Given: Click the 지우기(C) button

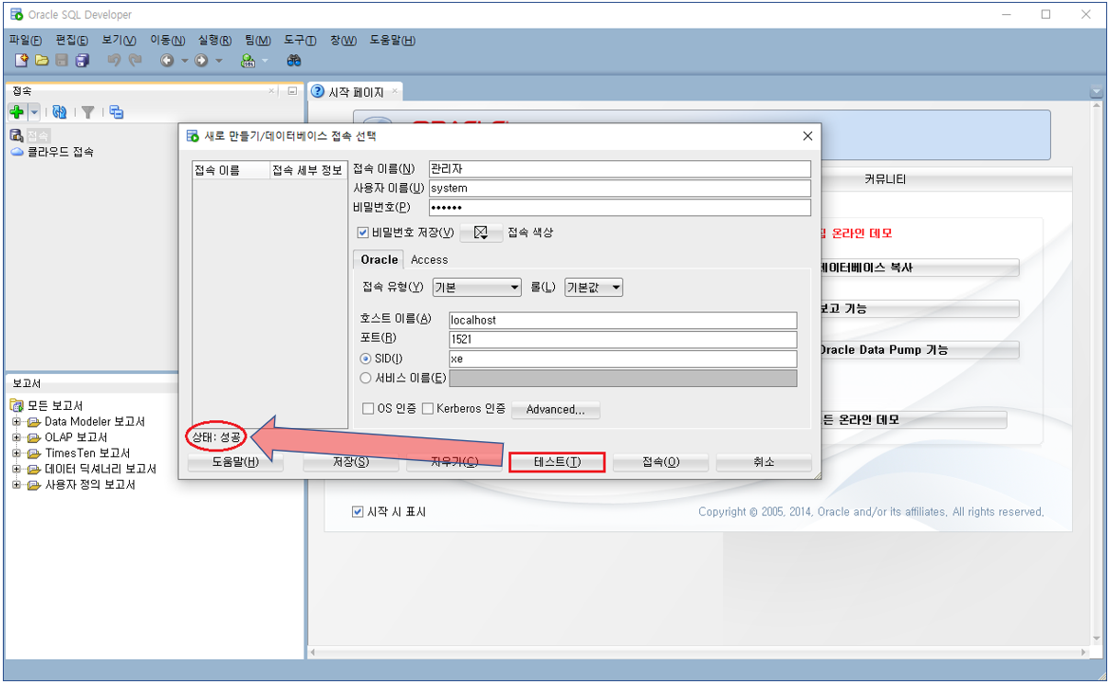Looking at the screenshot, I should point(453,461).
